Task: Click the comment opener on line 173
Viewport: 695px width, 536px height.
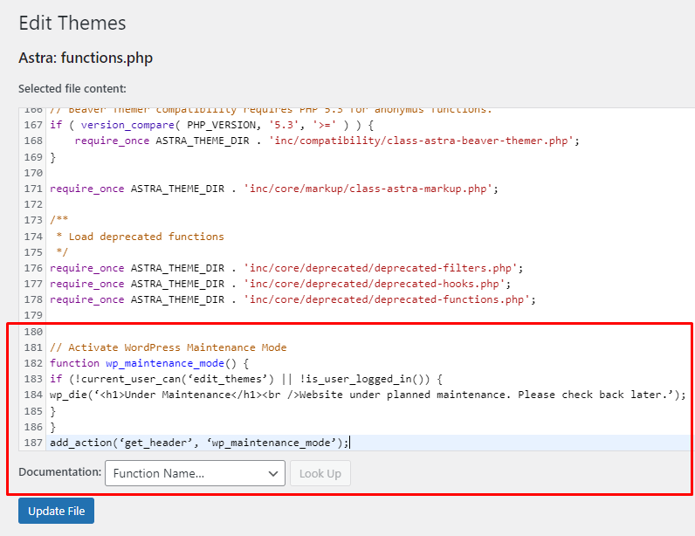Action: (x=59, y=220)
